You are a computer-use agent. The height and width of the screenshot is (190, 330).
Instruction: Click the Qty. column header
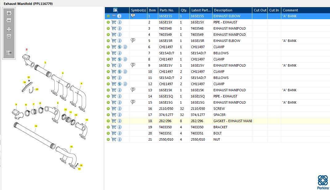click(184, 10)
